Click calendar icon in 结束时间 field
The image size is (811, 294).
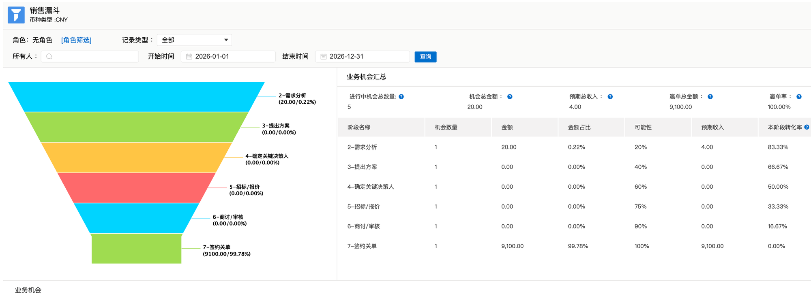coord(323,57)
